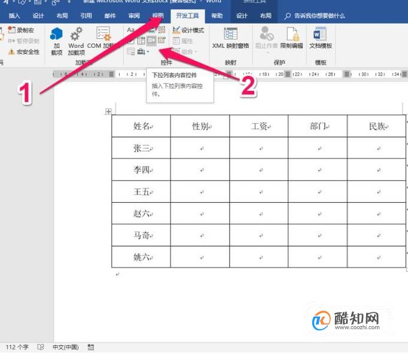
Task: Switch to the Help (帮助) tab
Action: (x=217, y=16)
